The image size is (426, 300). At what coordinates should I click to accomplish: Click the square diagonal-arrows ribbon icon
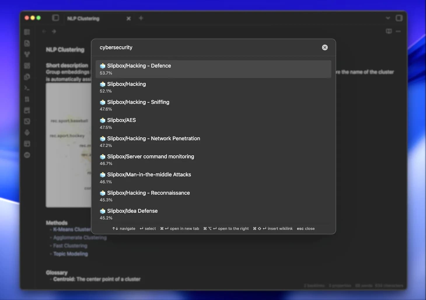(27, 121)
